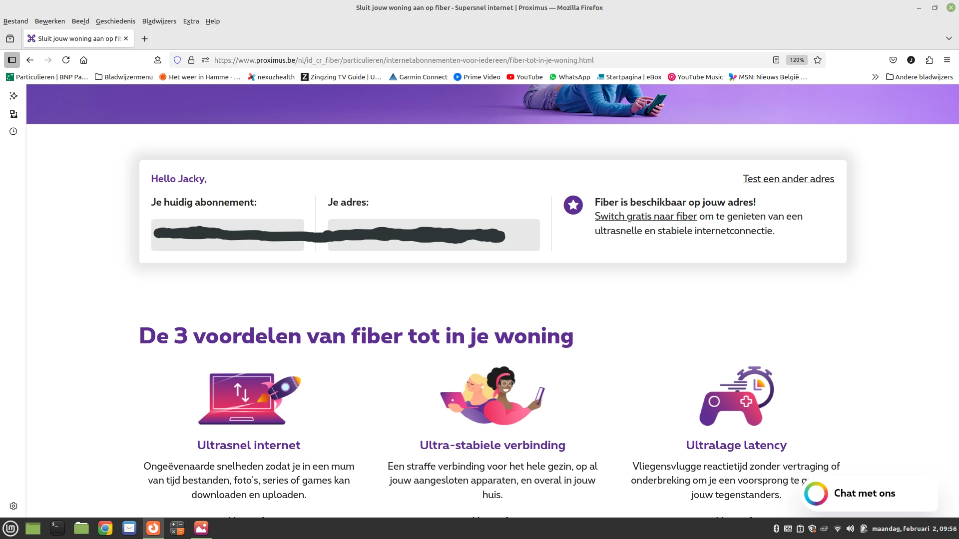Open the tracking protection shield icon
Screen dimensions: 959x539
coord(177,60)
